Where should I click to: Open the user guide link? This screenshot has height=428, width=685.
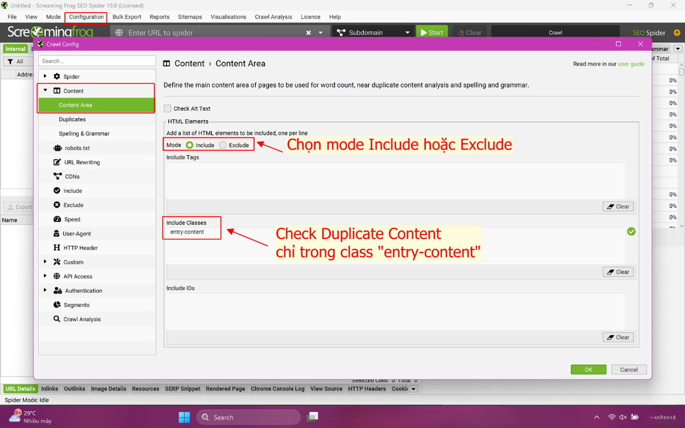pos(631,64)
